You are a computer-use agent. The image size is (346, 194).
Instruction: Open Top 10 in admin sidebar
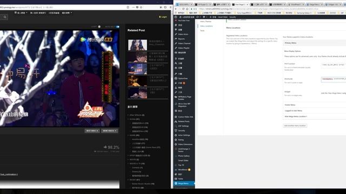click(181, 165)
